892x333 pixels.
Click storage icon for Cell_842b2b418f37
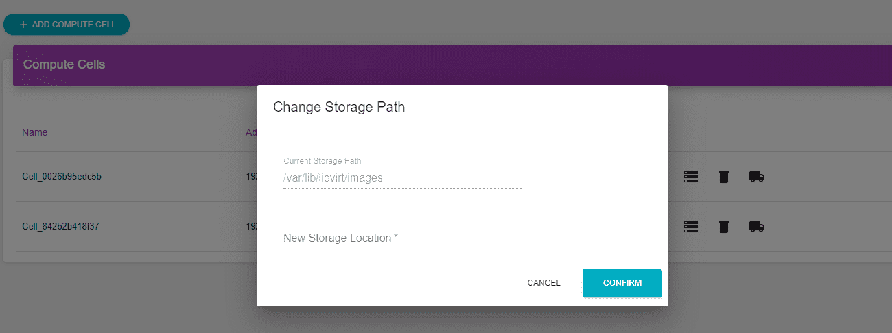click(x=690, y=226)
